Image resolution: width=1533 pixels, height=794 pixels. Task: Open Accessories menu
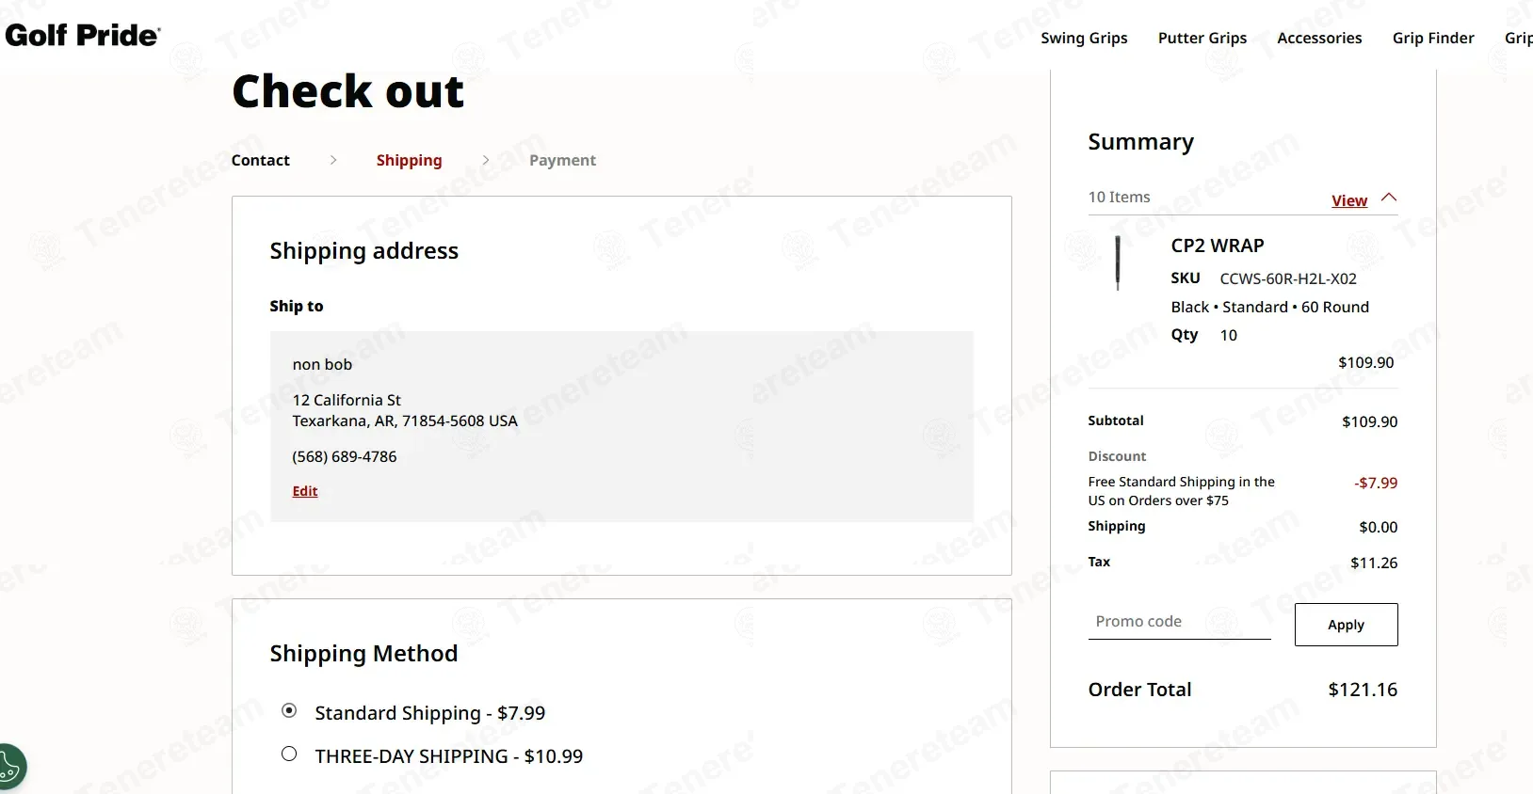(x=1319, y=38)
